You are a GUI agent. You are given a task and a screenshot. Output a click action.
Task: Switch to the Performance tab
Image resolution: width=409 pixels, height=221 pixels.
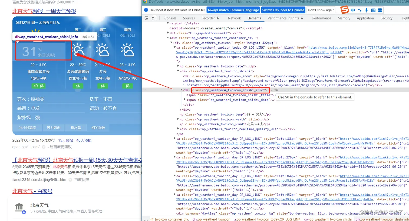point(322,18)
